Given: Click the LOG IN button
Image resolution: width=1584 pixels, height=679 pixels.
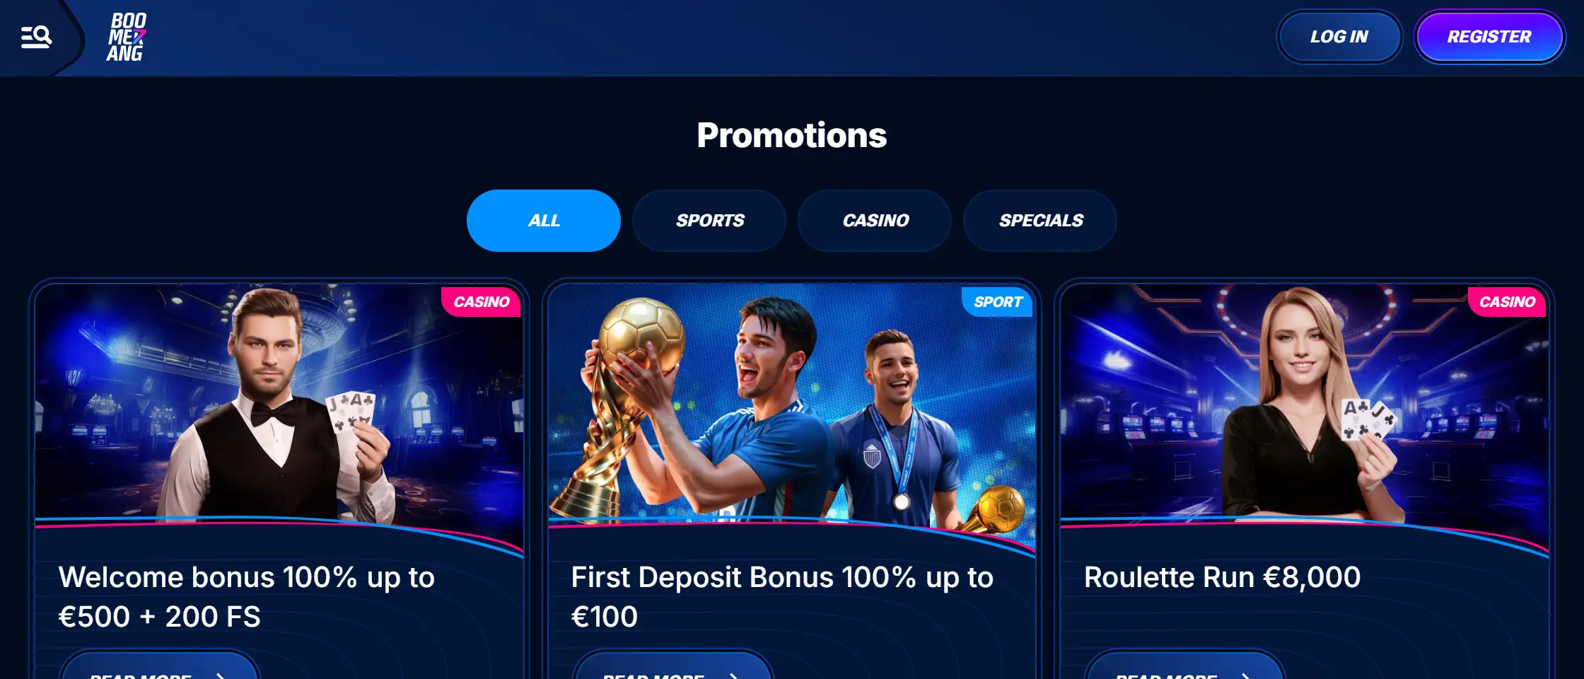Looking at the screenshot, I should coord(1339,37).
